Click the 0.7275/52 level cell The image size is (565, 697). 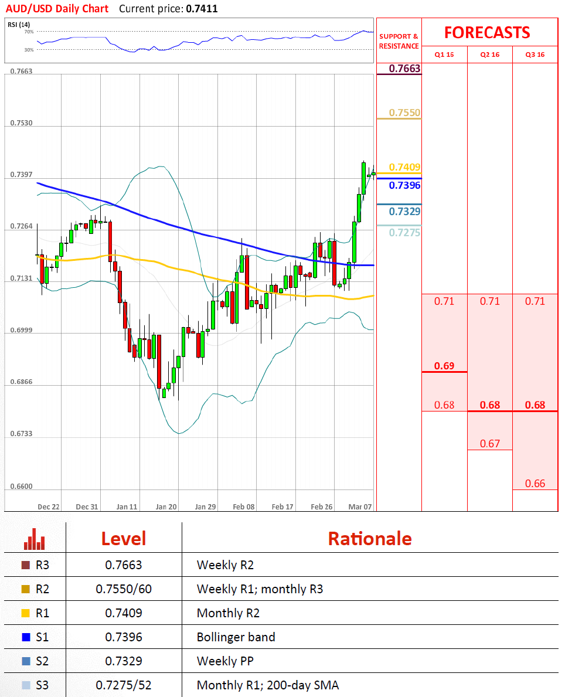(124, 685)
